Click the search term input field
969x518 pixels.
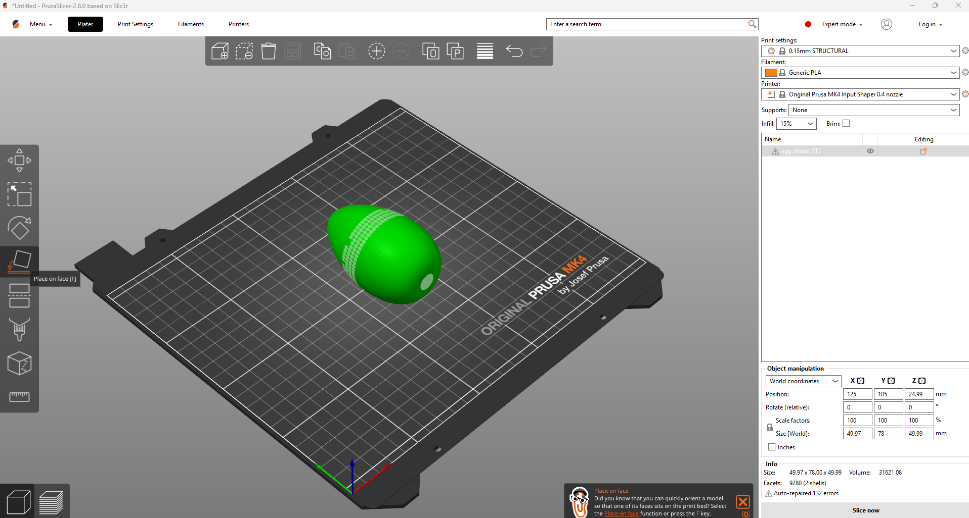coord(647,24)
